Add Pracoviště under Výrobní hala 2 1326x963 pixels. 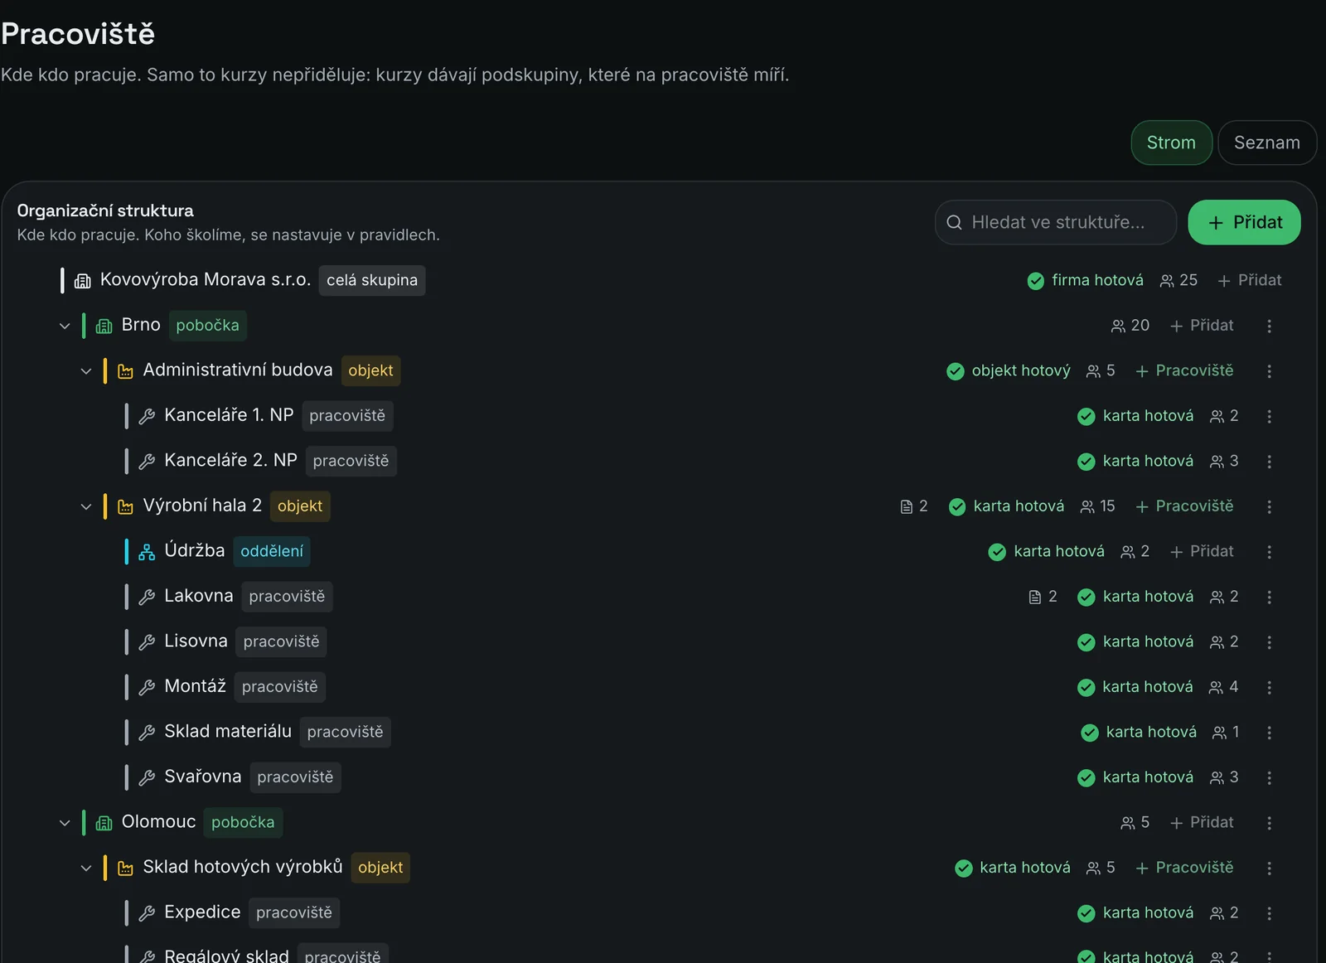[1184, 506]
